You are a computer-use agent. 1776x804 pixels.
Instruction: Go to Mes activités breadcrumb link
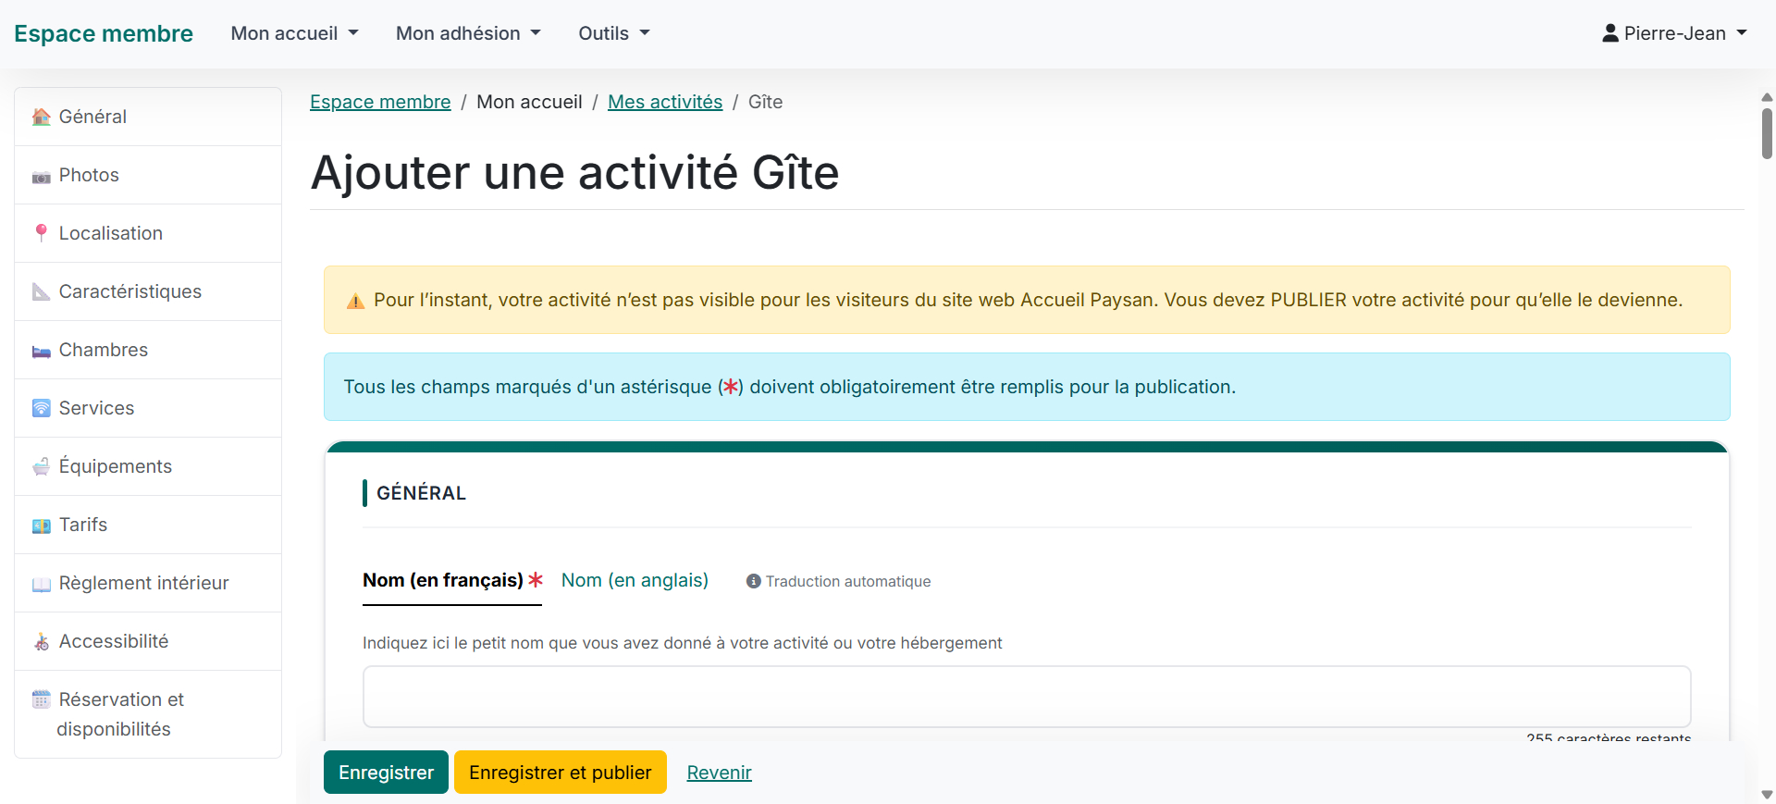click(664, 102)
